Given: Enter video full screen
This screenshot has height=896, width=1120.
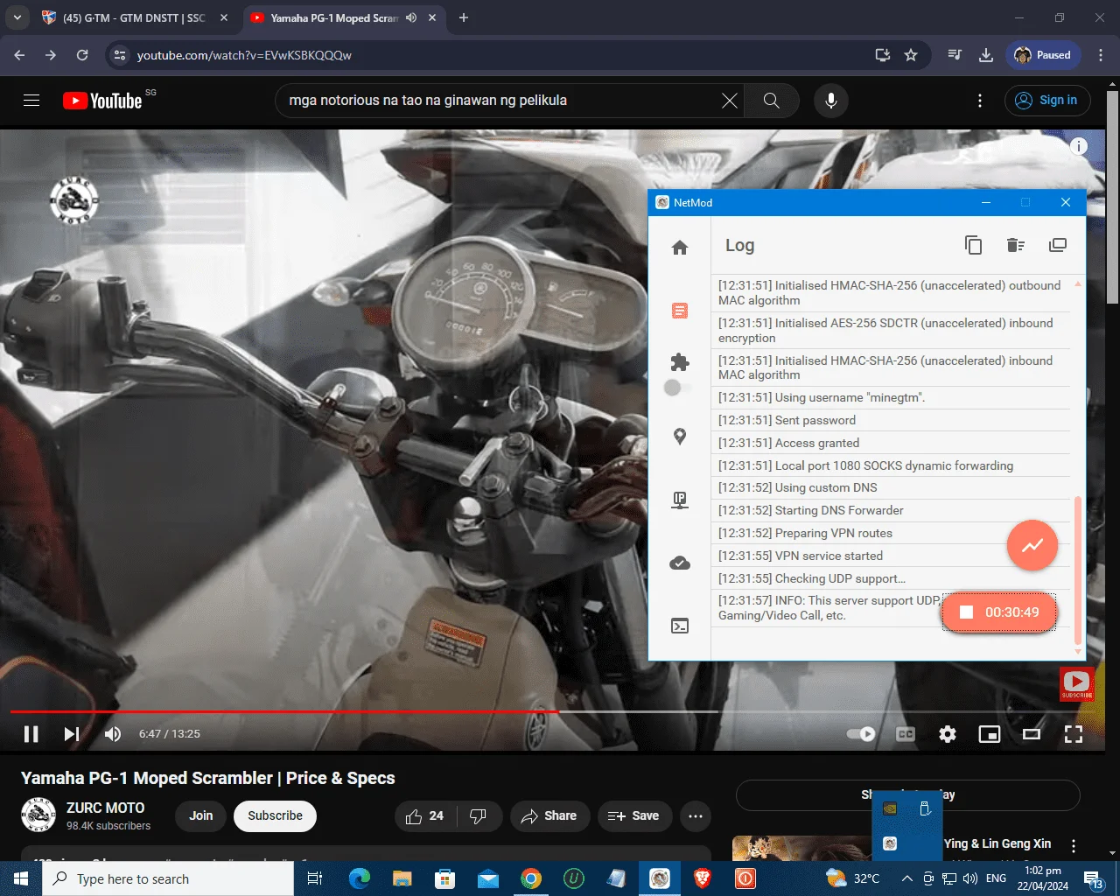Looking at the screenshot, I should coord(1074,734).
